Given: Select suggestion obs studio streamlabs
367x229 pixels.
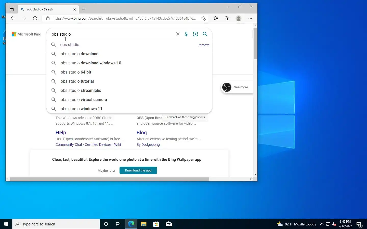Looking at the screenshot, I should click(129, 90).
